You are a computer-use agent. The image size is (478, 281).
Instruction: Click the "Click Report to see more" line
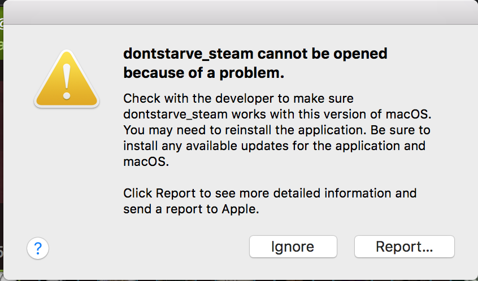(x=270, y=194)
